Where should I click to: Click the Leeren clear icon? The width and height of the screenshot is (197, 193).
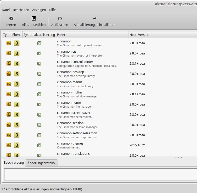[x=11, y=19]
